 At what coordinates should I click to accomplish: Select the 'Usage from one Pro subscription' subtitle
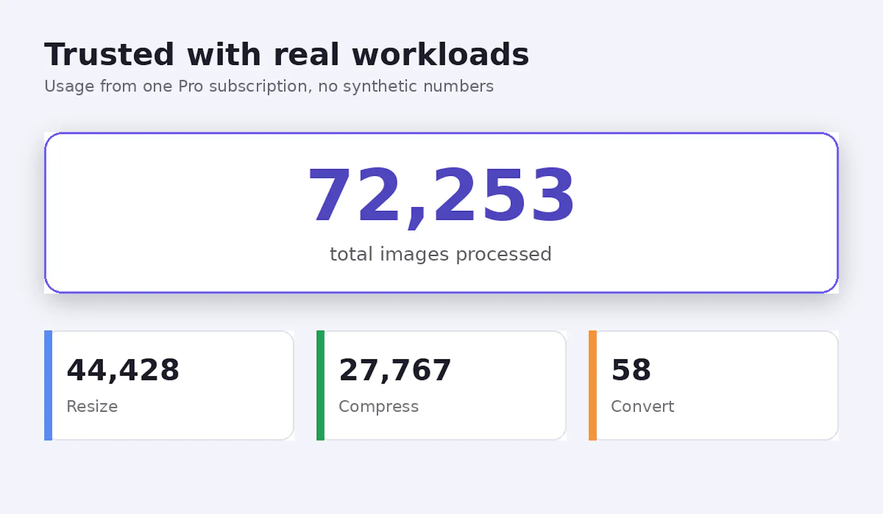[x=269, y=86]
